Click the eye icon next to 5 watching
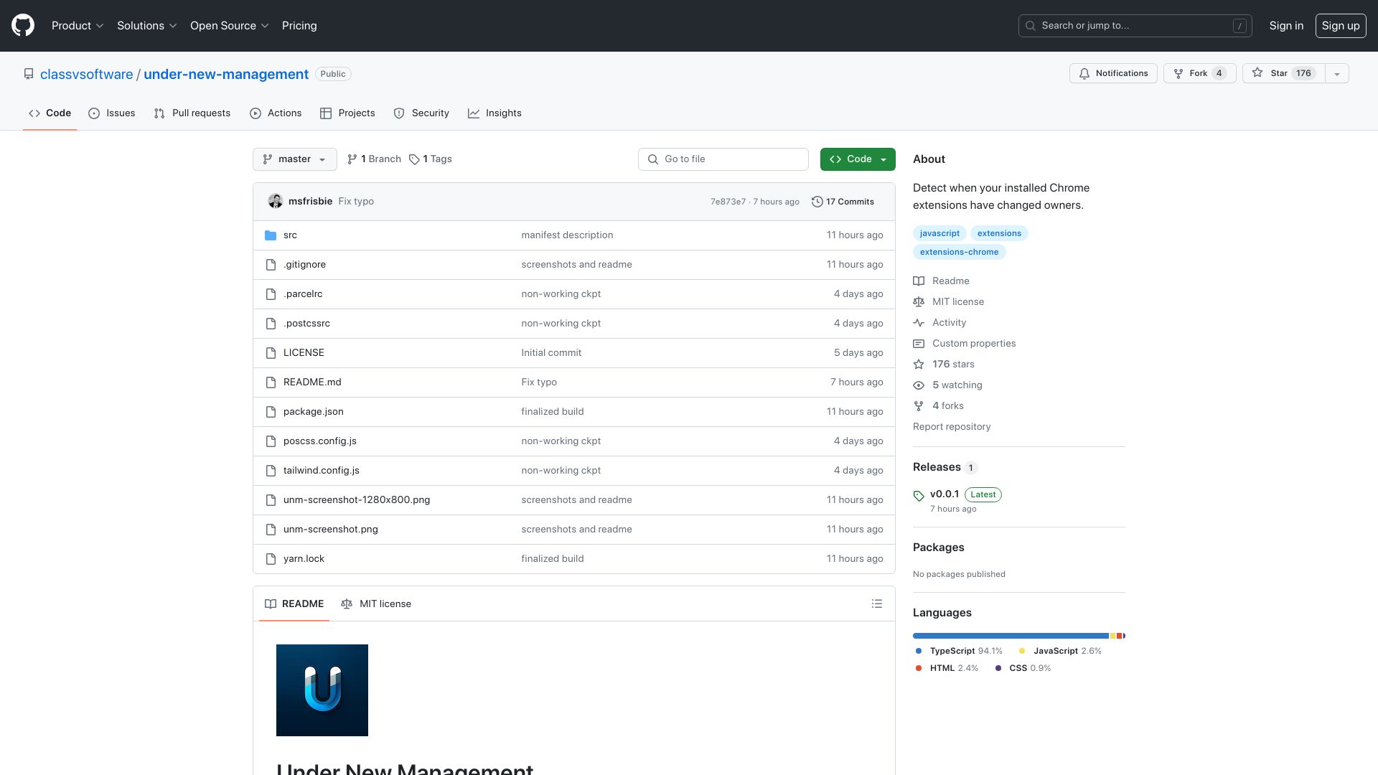 point(919,385)
